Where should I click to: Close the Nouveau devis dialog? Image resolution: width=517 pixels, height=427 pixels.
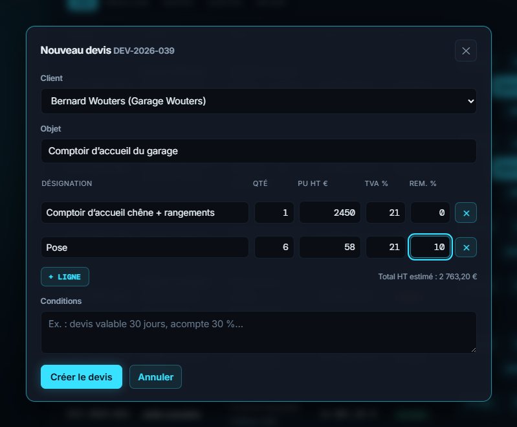pyautogui.click(x=466, y=51)
